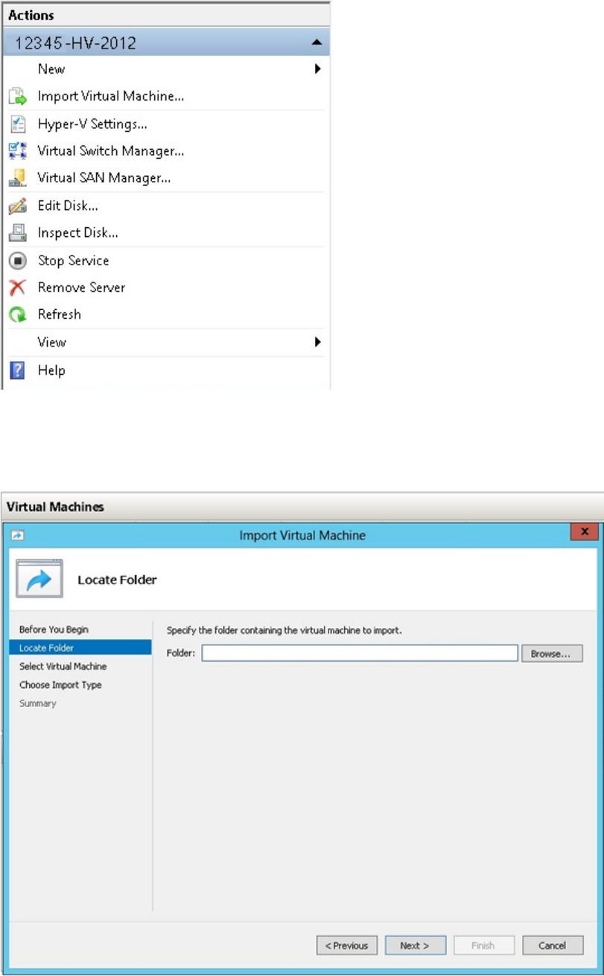The image size is (604, 976).
Task: Click the green Refresh icon
Action: click(x=17, y=314)
